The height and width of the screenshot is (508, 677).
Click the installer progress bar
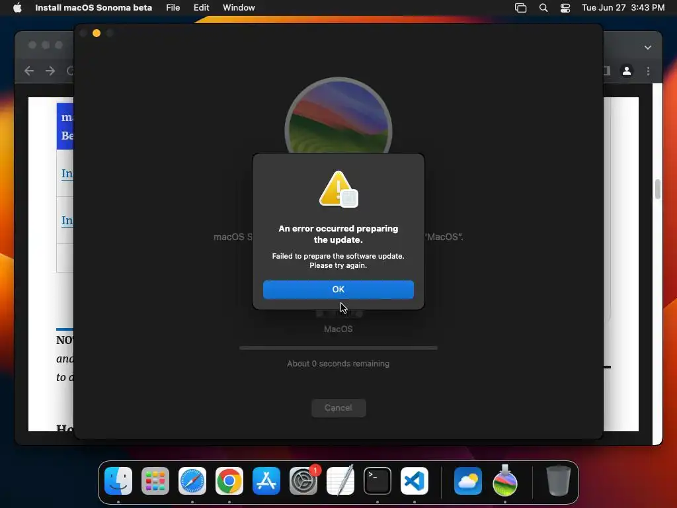click(x=338, y=348)
